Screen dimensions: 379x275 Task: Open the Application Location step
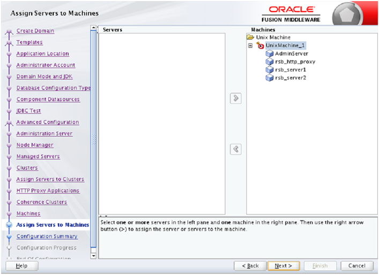42,54
